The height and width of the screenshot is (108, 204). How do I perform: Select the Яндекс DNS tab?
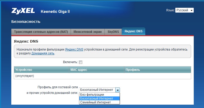point(134,31)
